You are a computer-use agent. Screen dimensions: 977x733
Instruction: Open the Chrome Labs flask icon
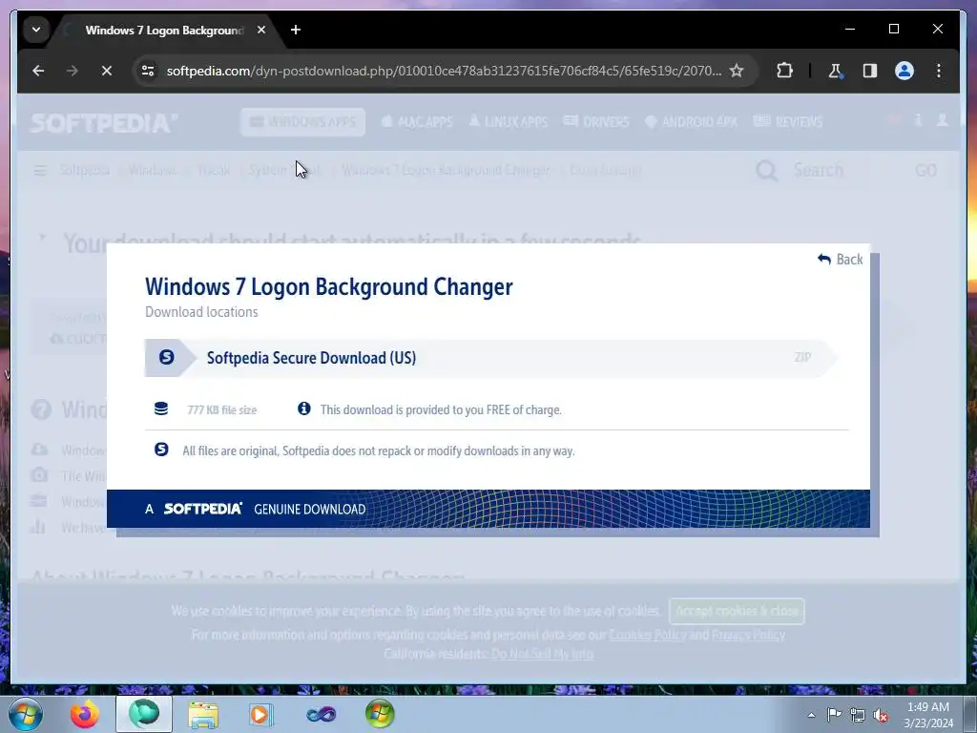click(835, 71)
